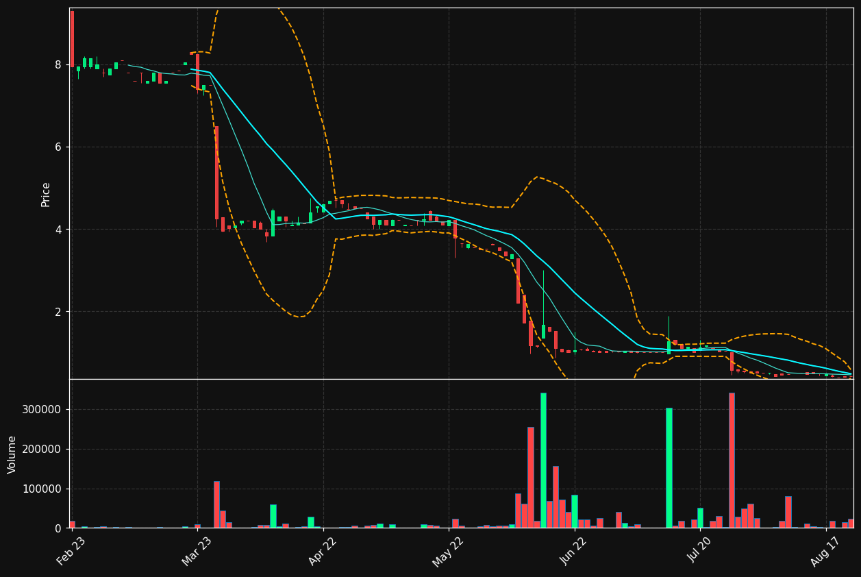Click volume axis value 300000
The height and width of the screenshot is (577, 861).
[42, 410]
